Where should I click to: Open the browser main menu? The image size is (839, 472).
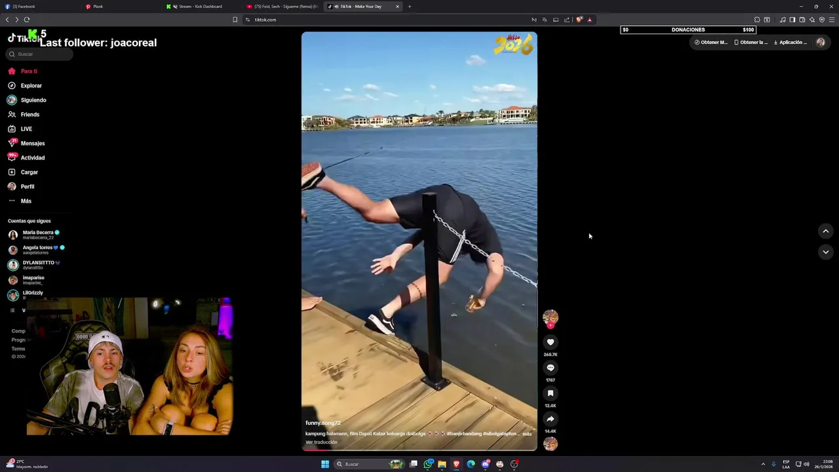point(832,20)
